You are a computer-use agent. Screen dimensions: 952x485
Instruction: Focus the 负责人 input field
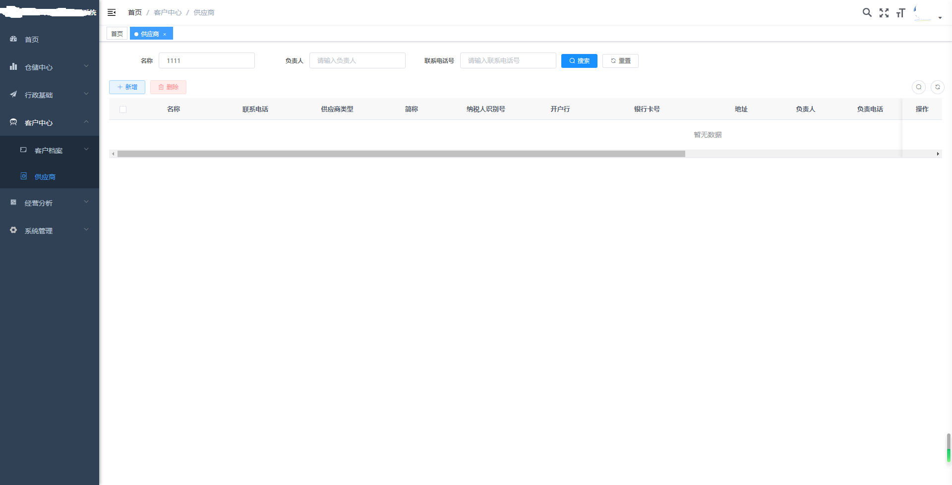[357, 60]
